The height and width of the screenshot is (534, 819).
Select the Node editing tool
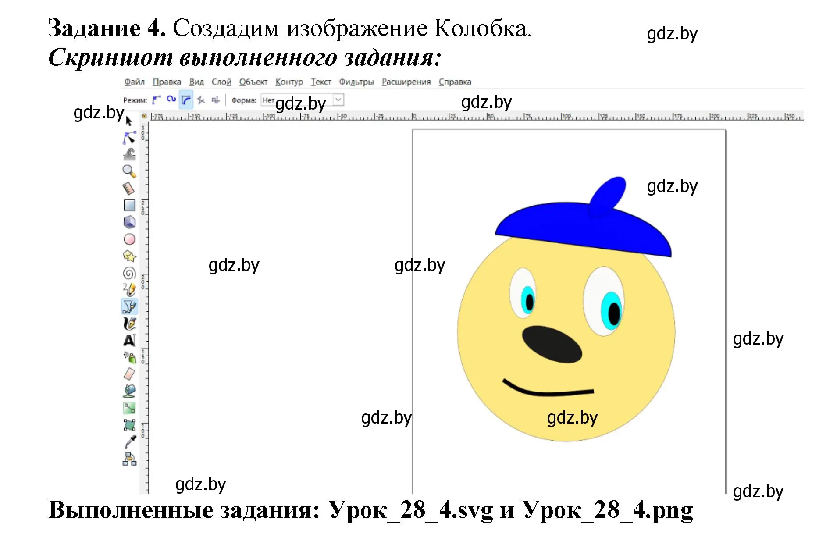coord(129,138)
